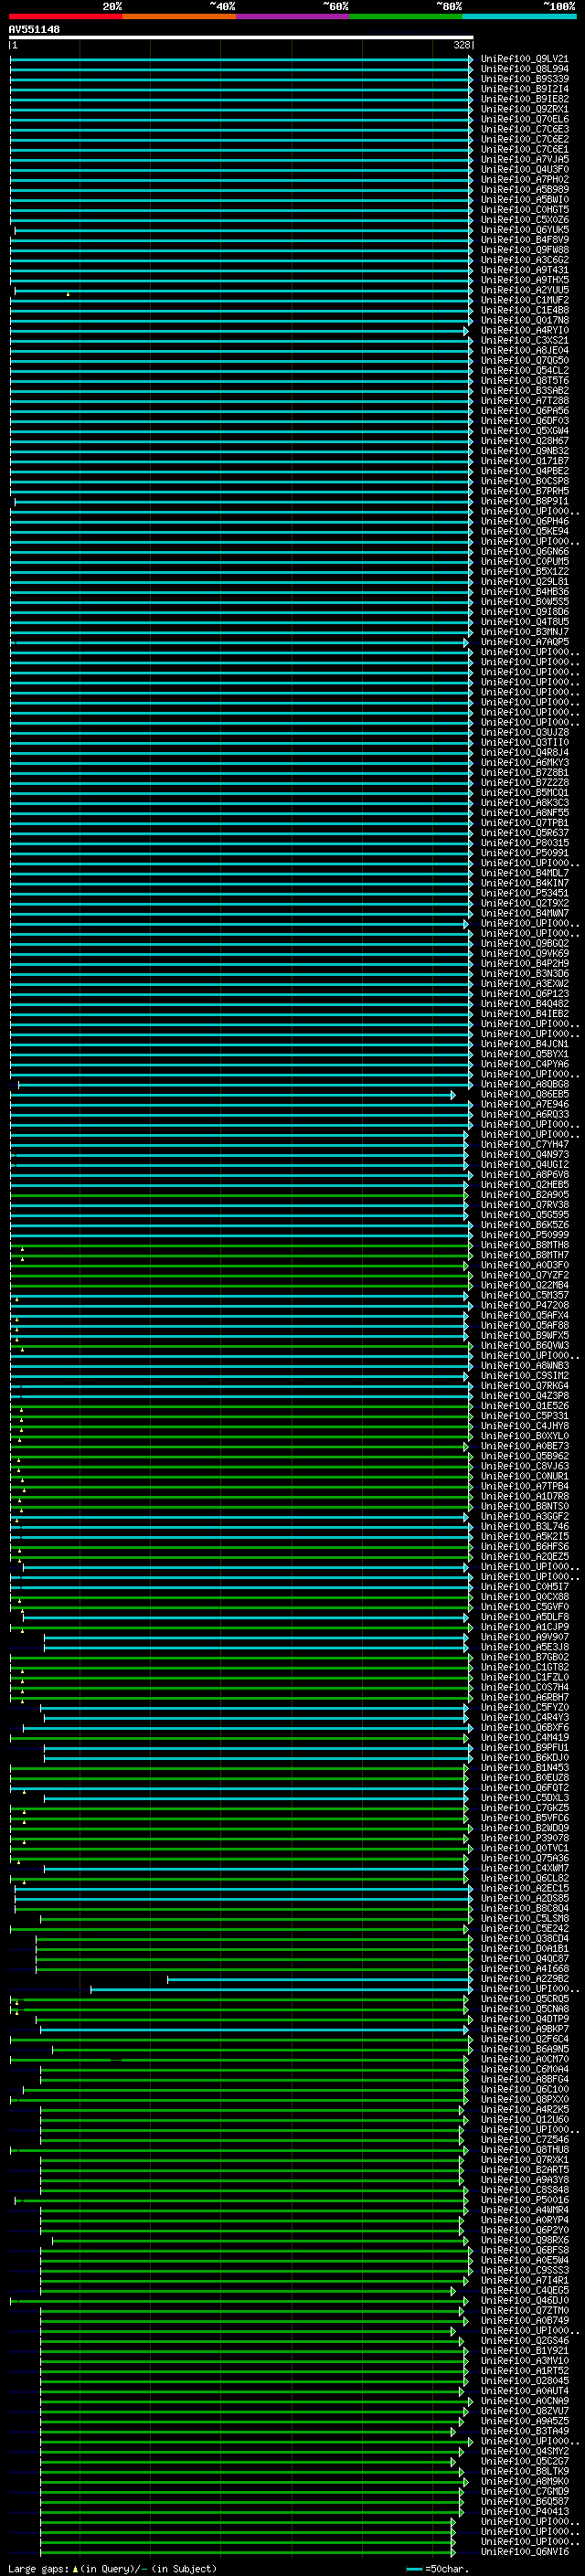585x2576 pixels.
Task: Select the UniRef100_C7YH47 label
Action: (x=525, y=1145)
